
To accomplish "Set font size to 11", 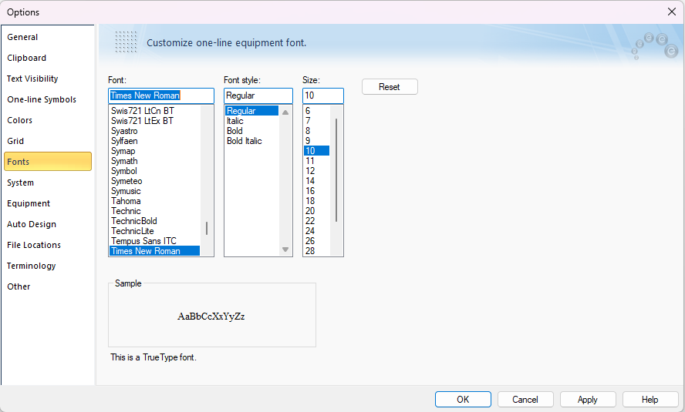I will 317,161.
